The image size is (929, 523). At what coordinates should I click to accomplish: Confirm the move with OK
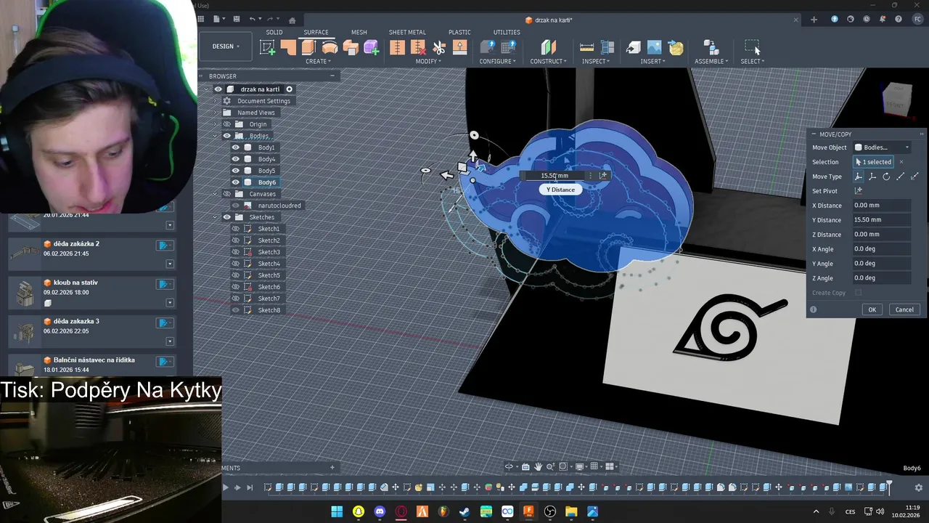pyautogui.click(x=872, y=309)
